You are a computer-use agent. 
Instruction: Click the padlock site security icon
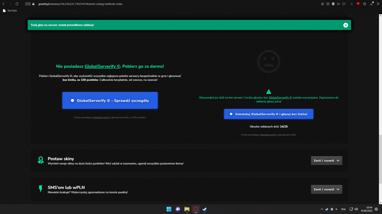click(x=33, y=4)
